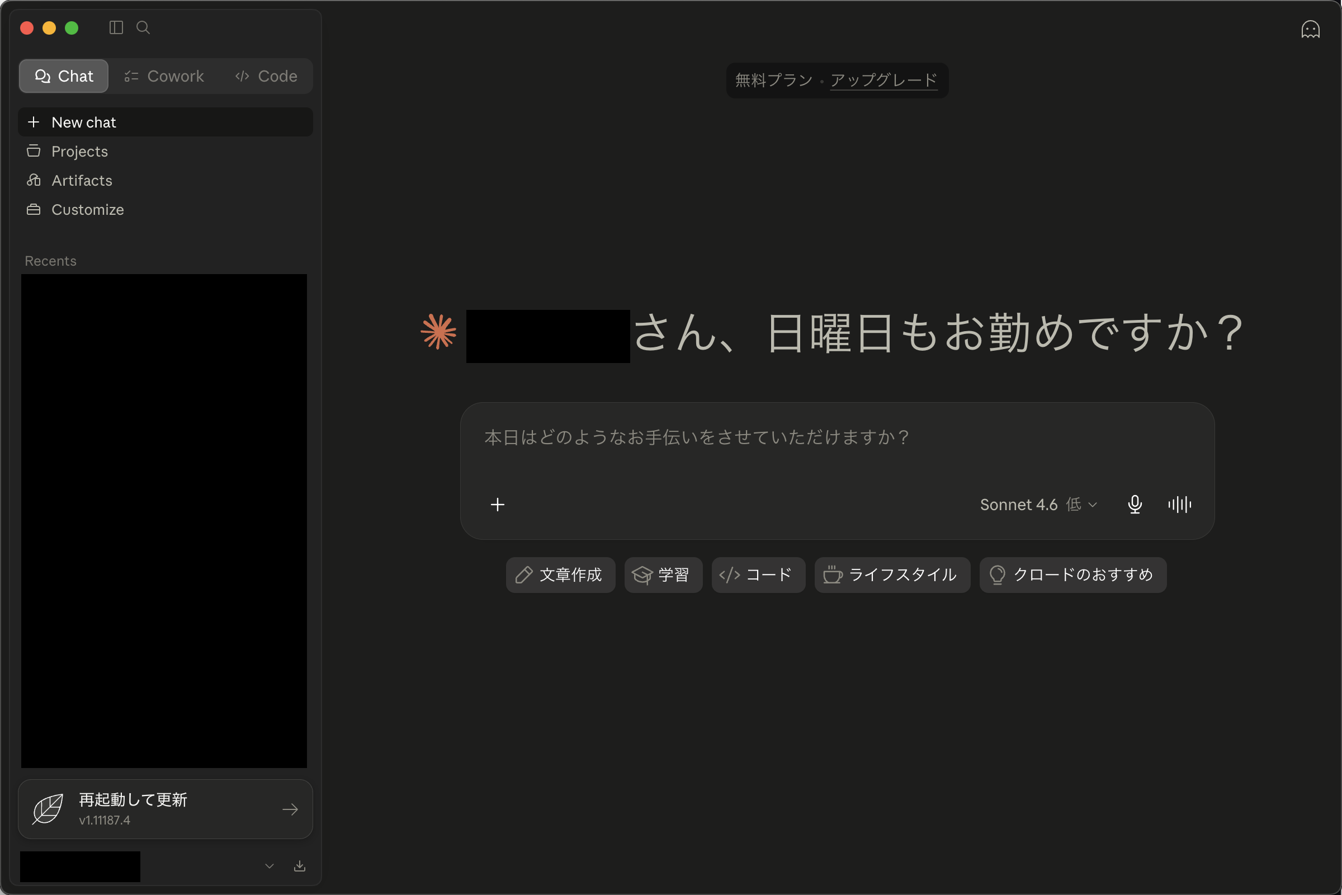Select the 文章作成 writing chip
The width and height of the screenshot is (1342, 895).
click(x=560, y=575)
